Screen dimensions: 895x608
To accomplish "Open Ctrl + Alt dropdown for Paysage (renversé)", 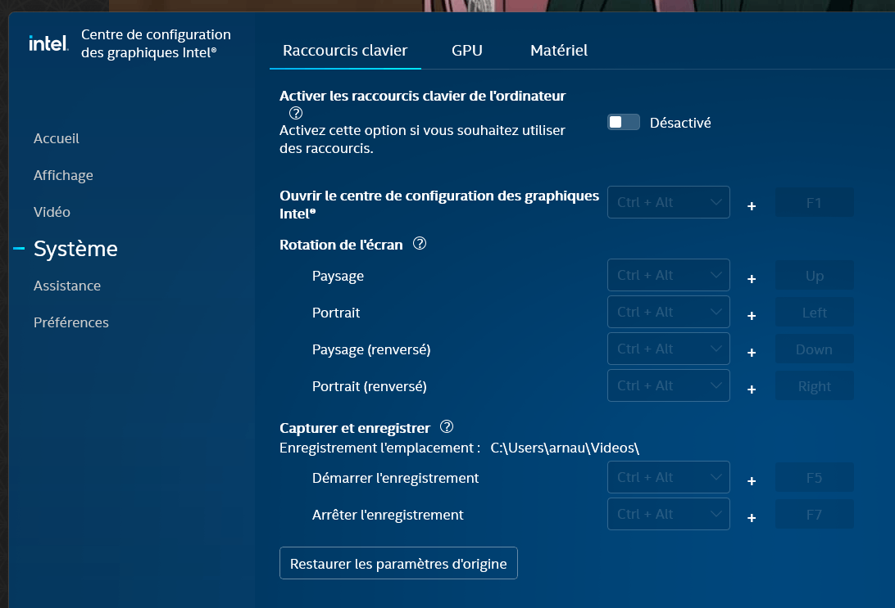I will [669, 349].
